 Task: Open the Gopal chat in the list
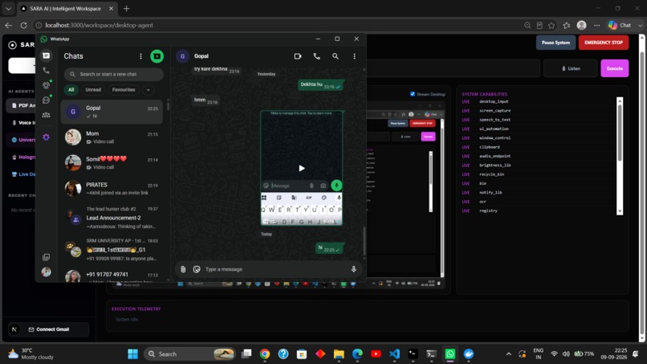click(x=112, y=112)
